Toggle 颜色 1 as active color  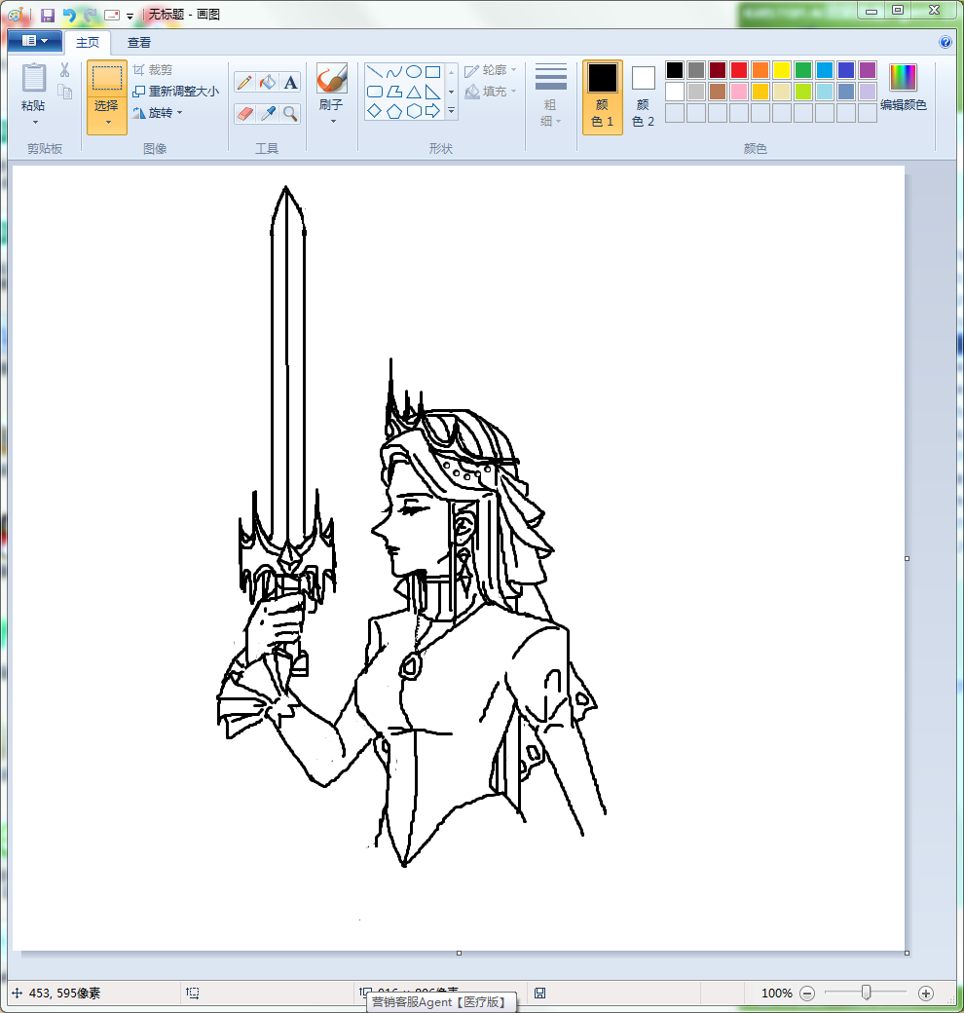coord(602,96)
